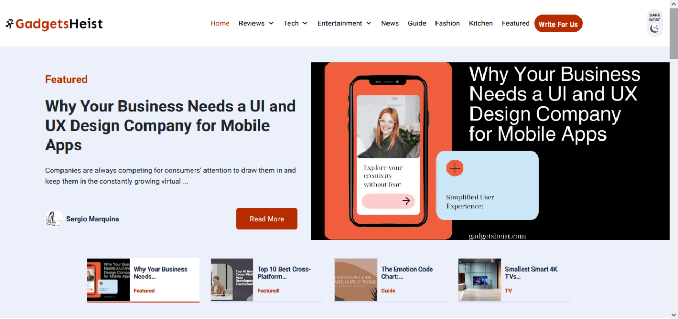The image size is (678, 319).
Task: Open the Fashion menu item
Action: click(x=447, y=23)
